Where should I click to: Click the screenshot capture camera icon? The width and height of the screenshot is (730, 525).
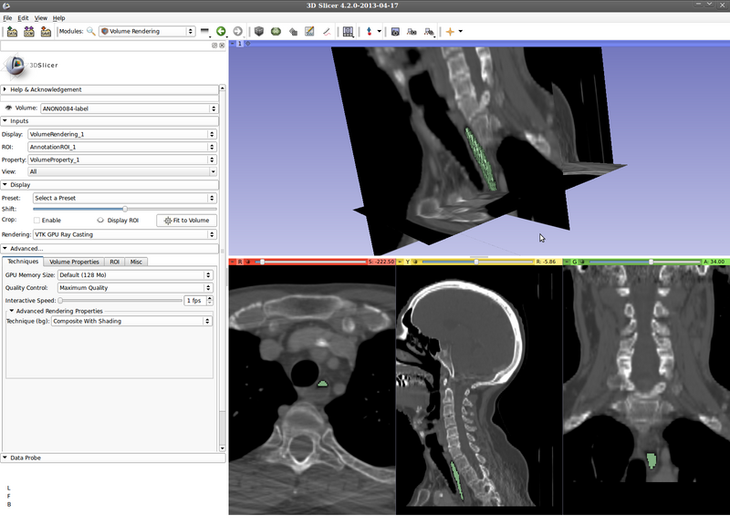click(395, 31)
